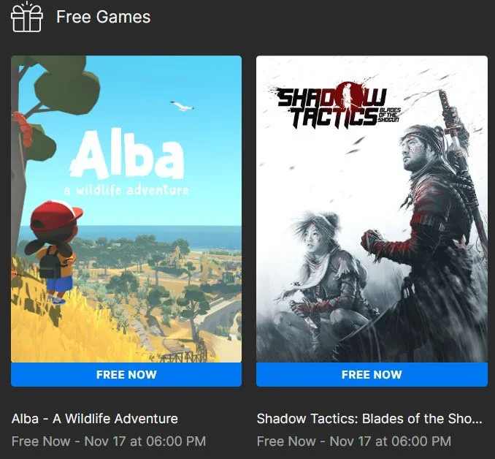The height and width of the screenshot is (459, 495).
Task: Open the Shadow Tactics: Blades of the Sho... title
Action: pyautogui.click(x=369, y=419)
